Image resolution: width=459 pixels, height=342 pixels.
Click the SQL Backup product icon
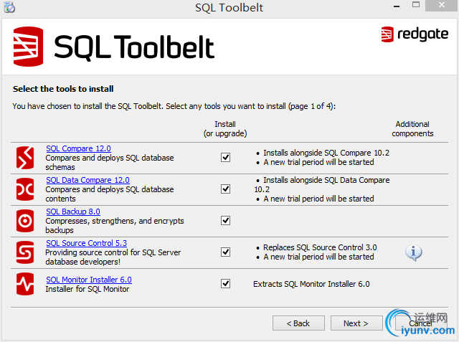25,221
